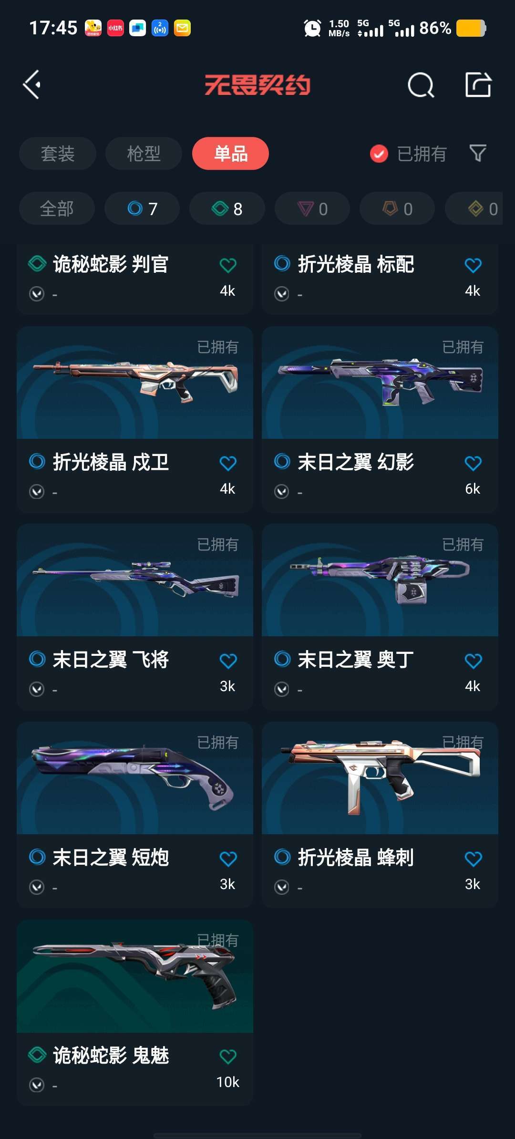
Task: Favorite 末日之翼 幻影 with heart icon
Action: [473, 463]
